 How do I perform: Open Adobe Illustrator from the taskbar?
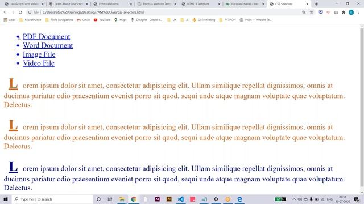point(169,199)
